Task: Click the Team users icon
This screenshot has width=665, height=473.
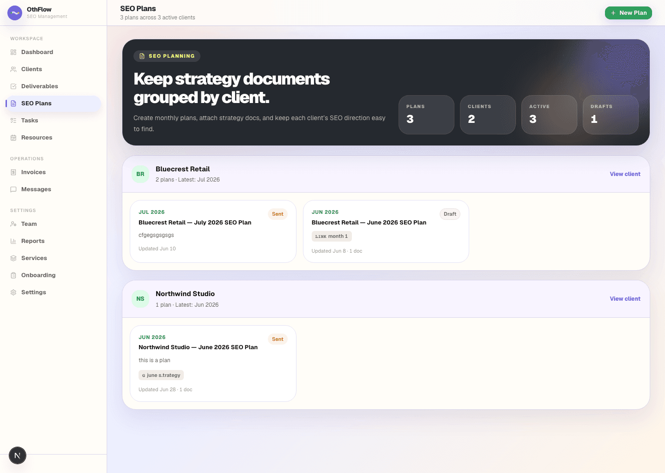Action: 13,224
